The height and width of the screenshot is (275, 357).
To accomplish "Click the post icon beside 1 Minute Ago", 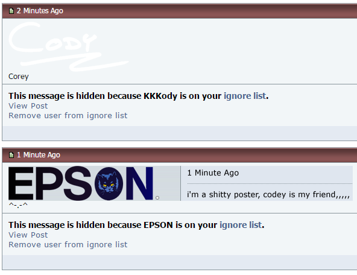I will tap(11, 155).
